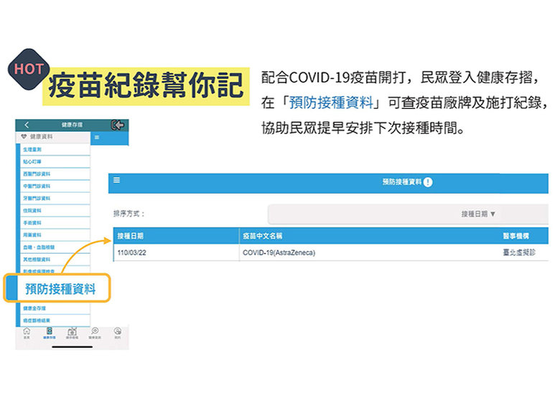Tap the fourth bottom navigation icon
This screenshot has height=395, width=560.
point(94,333)
